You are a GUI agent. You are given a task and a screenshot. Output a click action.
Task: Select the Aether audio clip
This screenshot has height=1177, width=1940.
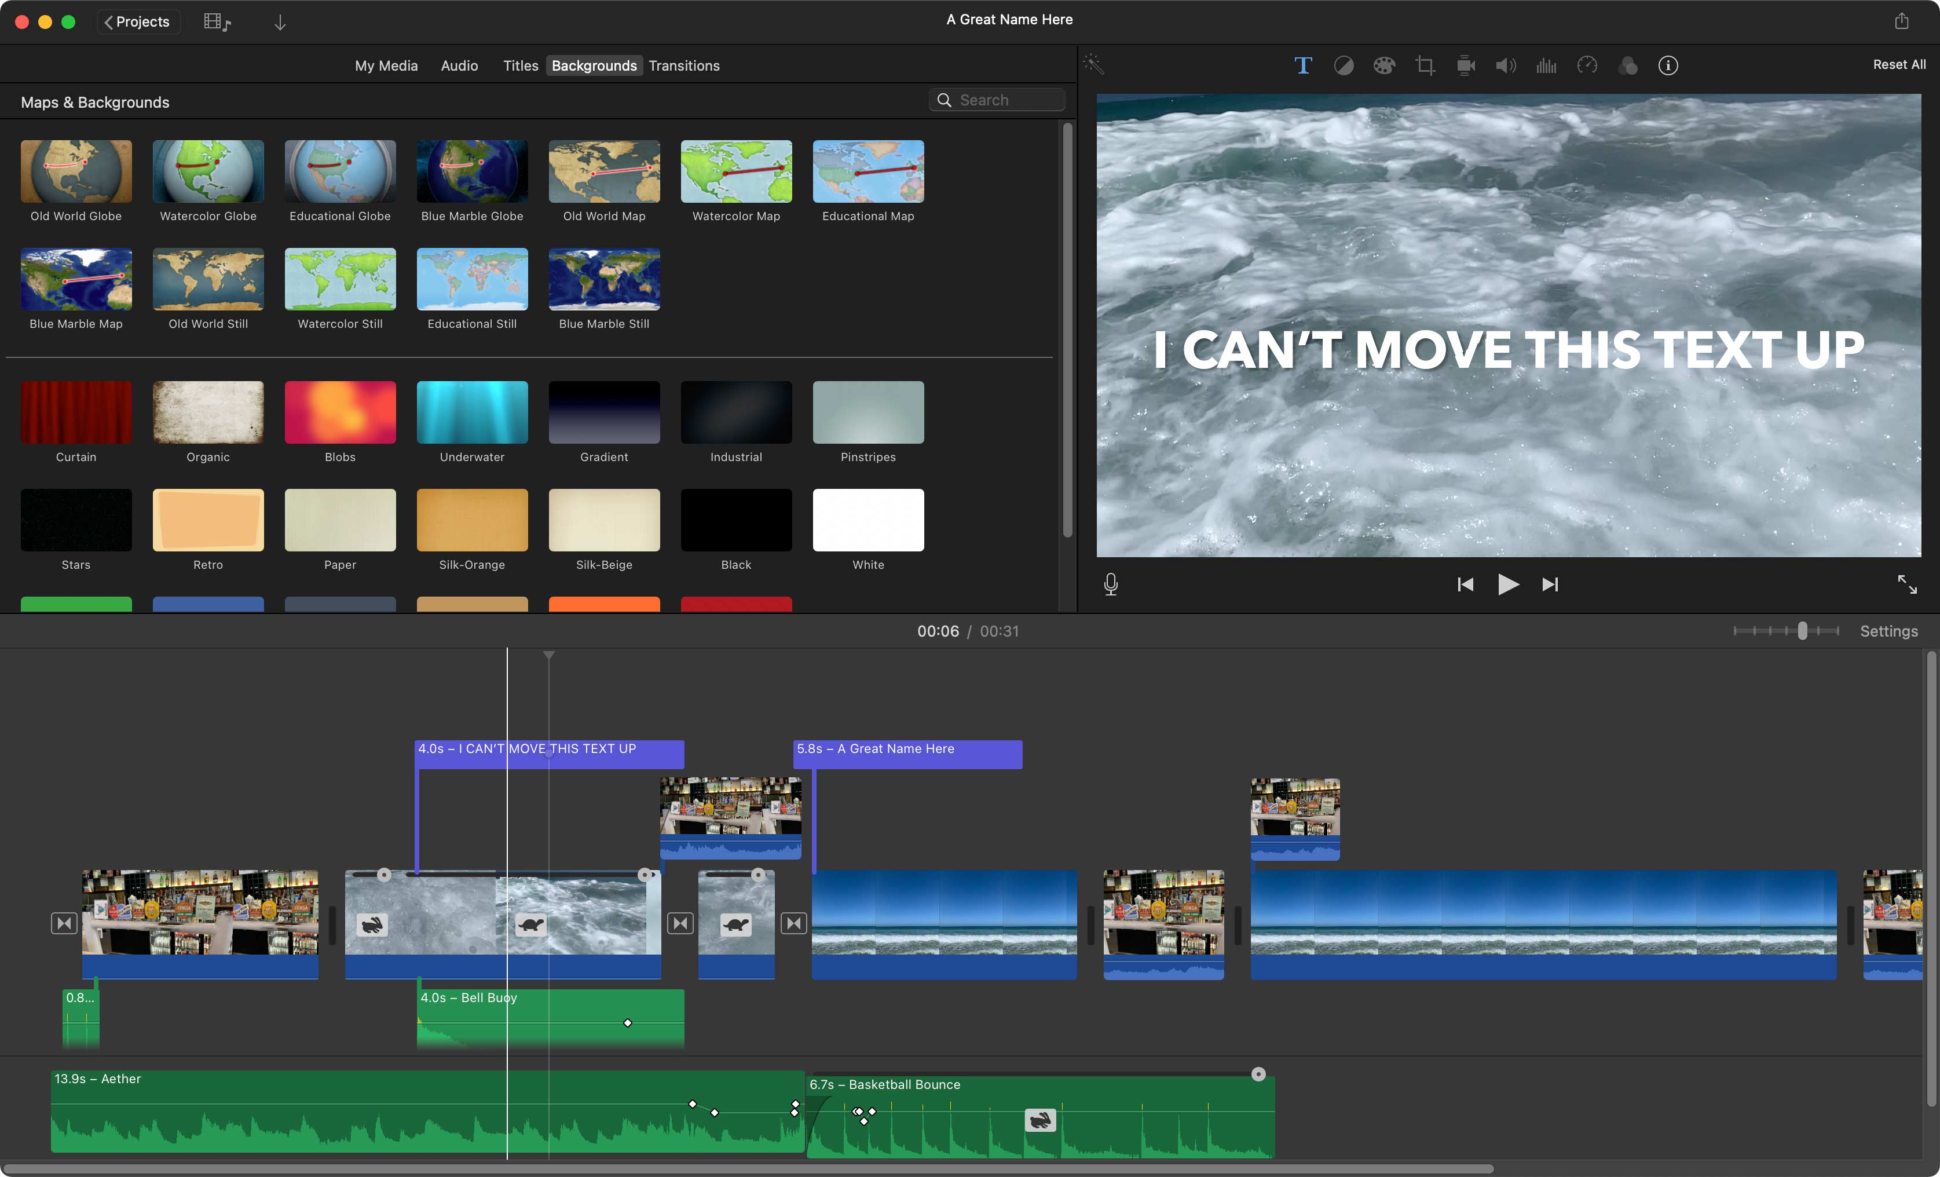click(427, 1111)
